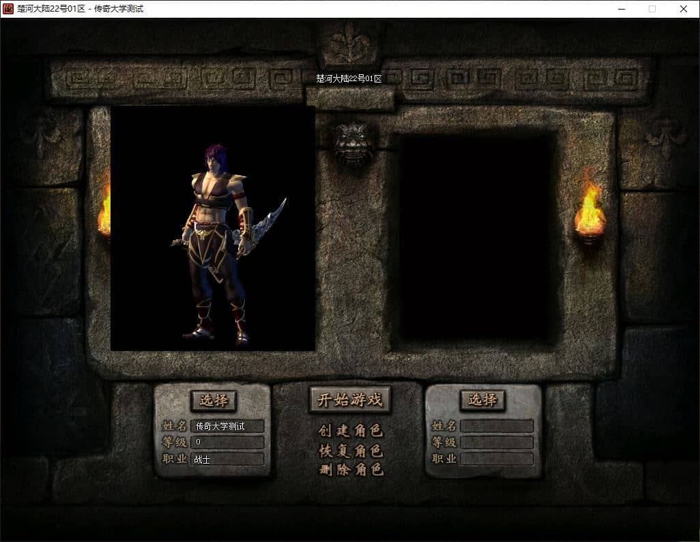This screenshot has height=542, width=700.
Task: Click the empty right 等级 field
Action: 497,442
